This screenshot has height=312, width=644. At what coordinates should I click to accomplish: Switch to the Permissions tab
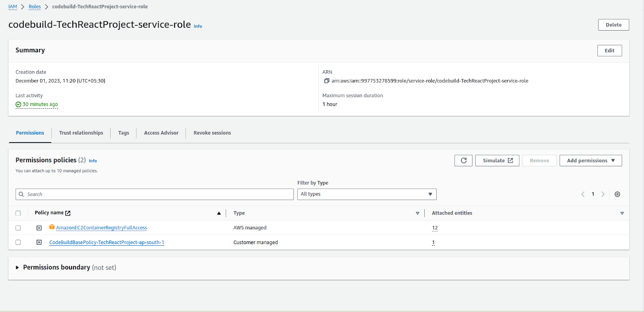click(x=30, y=133)
